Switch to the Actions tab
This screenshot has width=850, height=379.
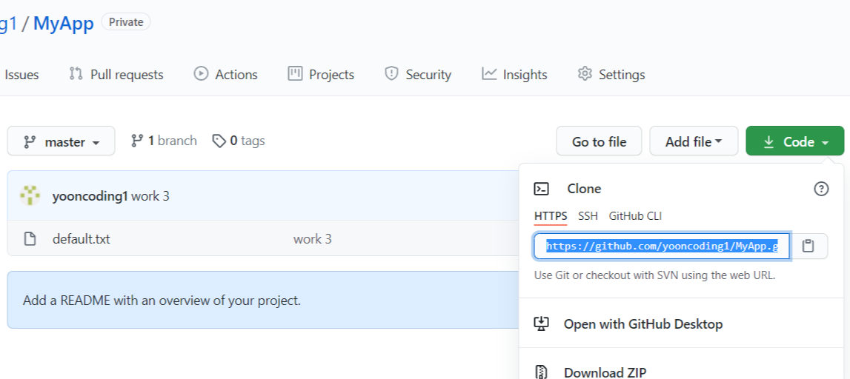point(225,74)
